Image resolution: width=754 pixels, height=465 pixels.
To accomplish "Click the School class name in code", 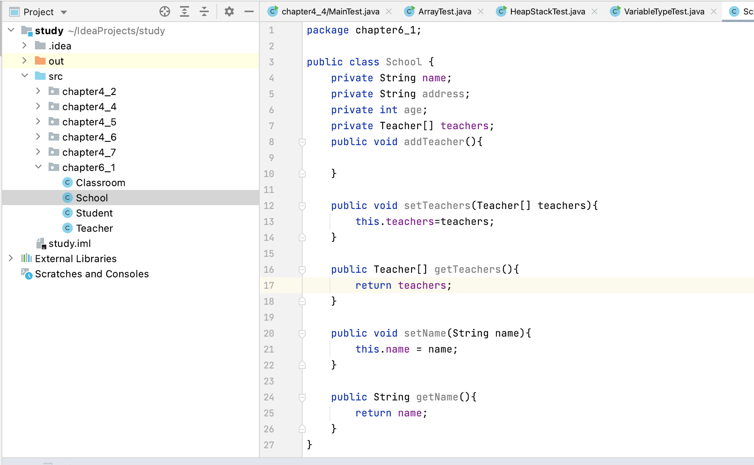I will [x=404, y=62].
